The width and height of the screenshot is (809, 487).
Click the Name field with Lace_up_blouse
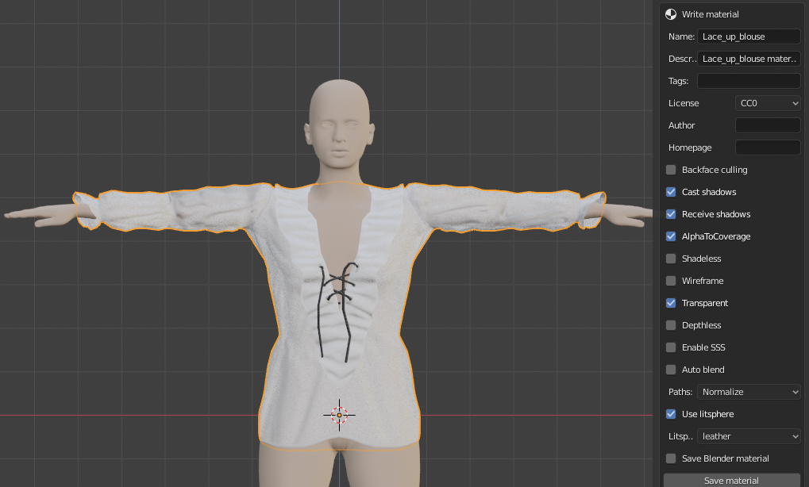point(749,36)
